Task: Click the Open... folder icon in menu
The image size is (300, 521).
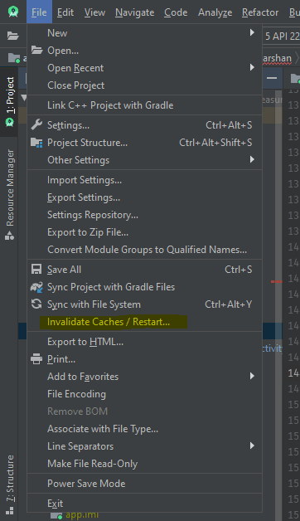Action: 36,50
